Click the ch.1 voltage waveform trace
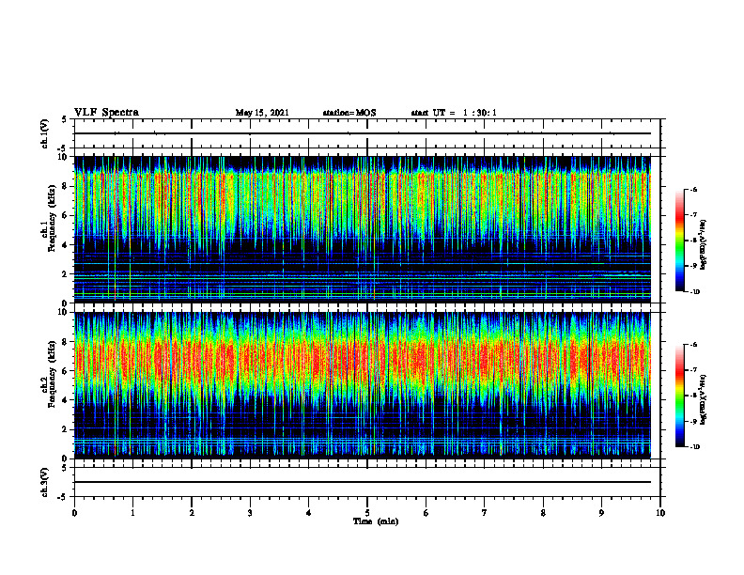The height and width of the screenshot is (575, 744). coord(363,133)
